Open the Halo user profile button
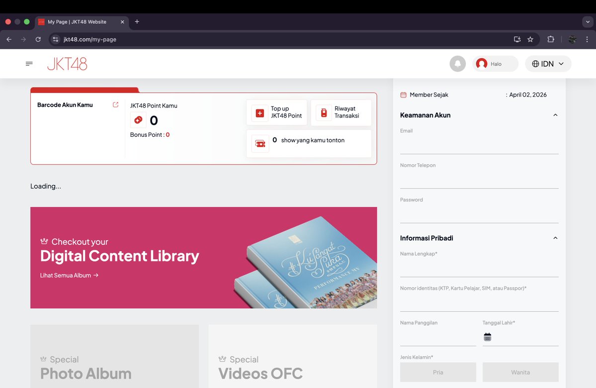The width and height of the screenshot is (596, 388). click(495, 64)
